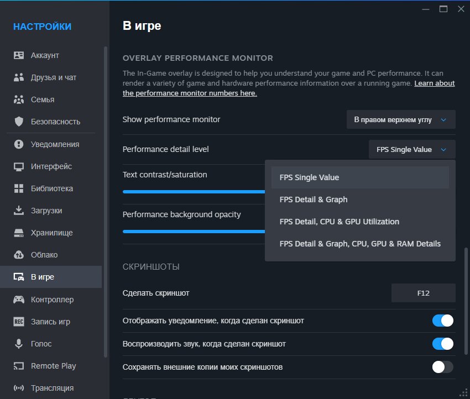Pick FPS Detail & Graph, CPU, GPU & RAM Details
Image resolution: width=470 pixels, height=399 pixels.
(360, 244)
